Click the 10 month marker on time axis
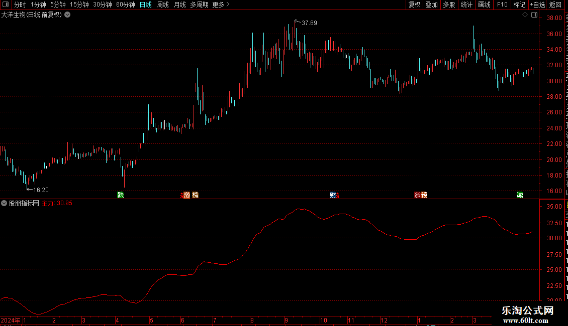 324,320
